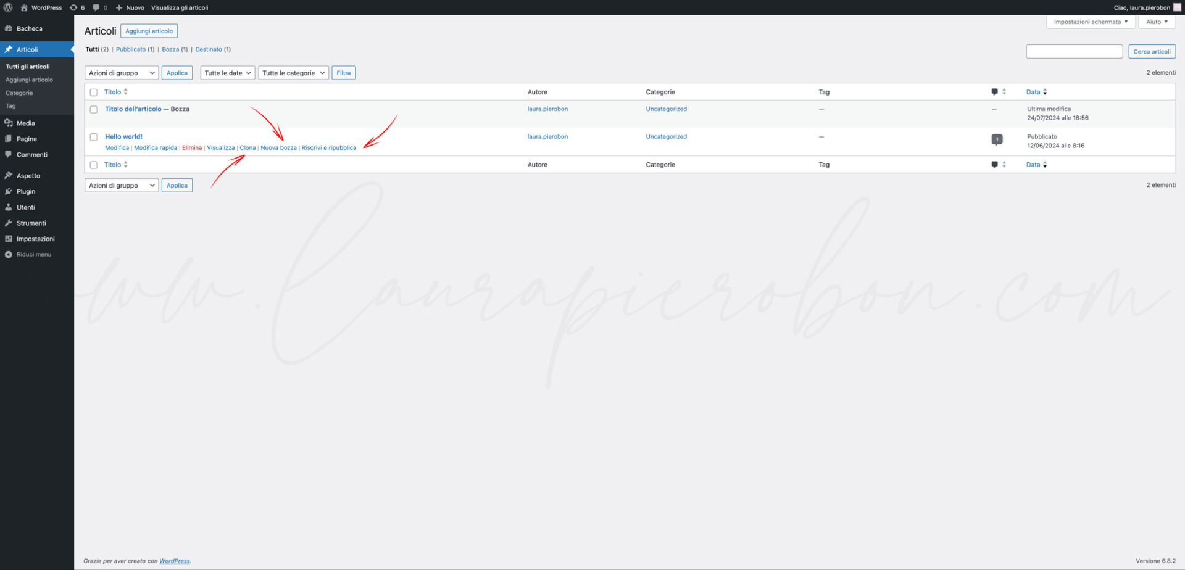1185x570 pixels.
Task: Open Media from the sidebar
Action: click(x=25, y=123)
